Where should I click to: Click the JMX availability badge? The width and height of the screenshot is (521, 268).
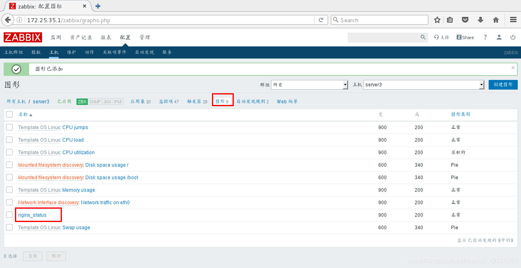tap(107, 102)
